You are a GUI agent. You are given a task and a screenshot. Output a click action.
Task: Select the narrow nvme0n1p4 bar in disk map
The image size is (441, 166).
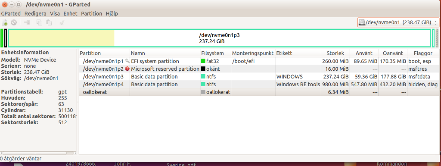(433, 38)
